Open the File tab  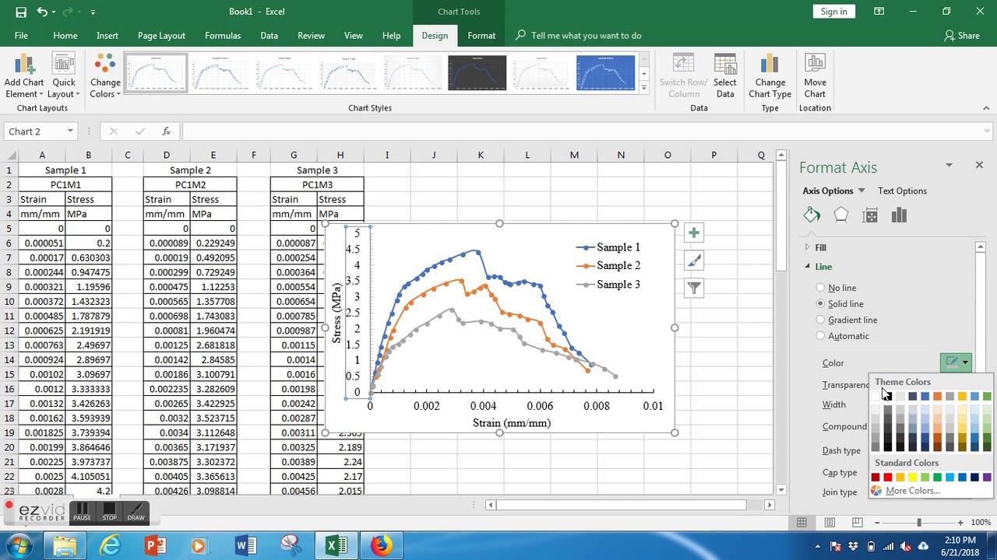click(x=21, y=36)
